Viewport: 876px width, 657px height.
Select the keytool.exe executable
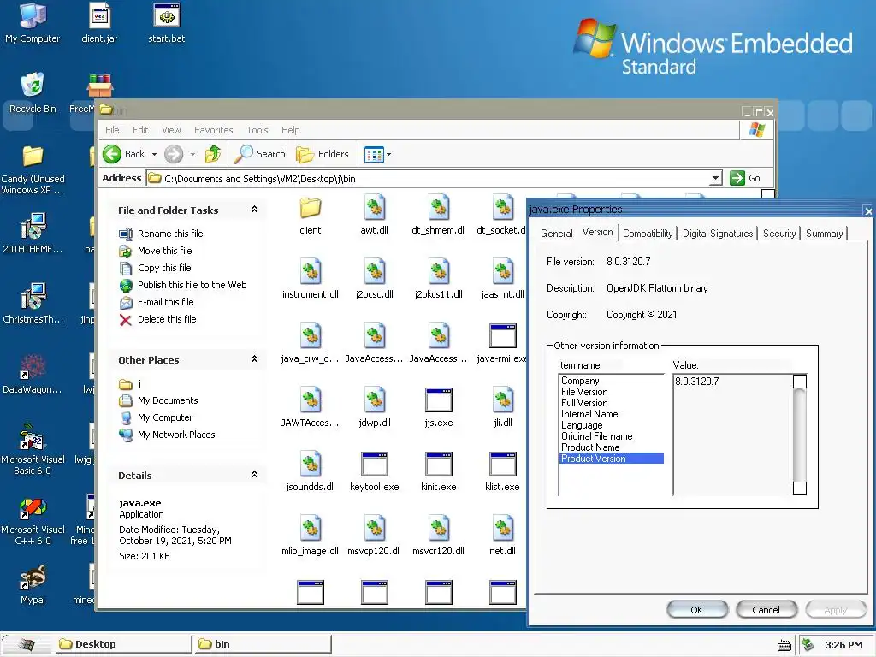point(375,472)
